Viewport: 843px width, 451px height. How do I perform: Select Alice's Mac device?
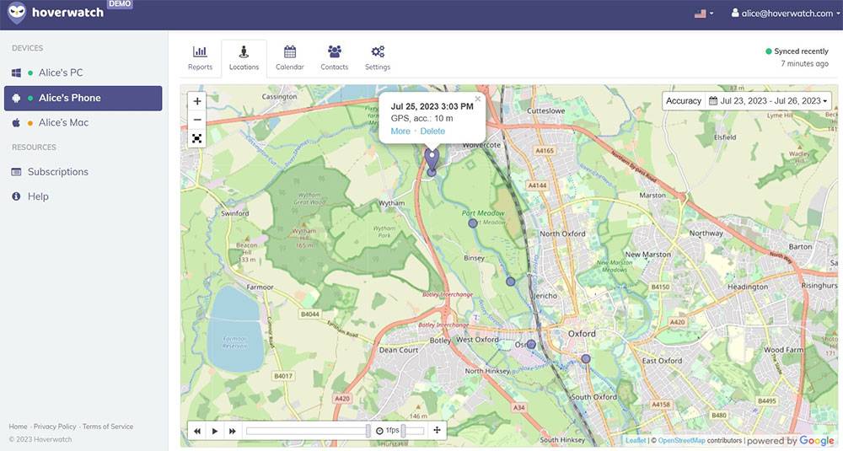[83, 122]
